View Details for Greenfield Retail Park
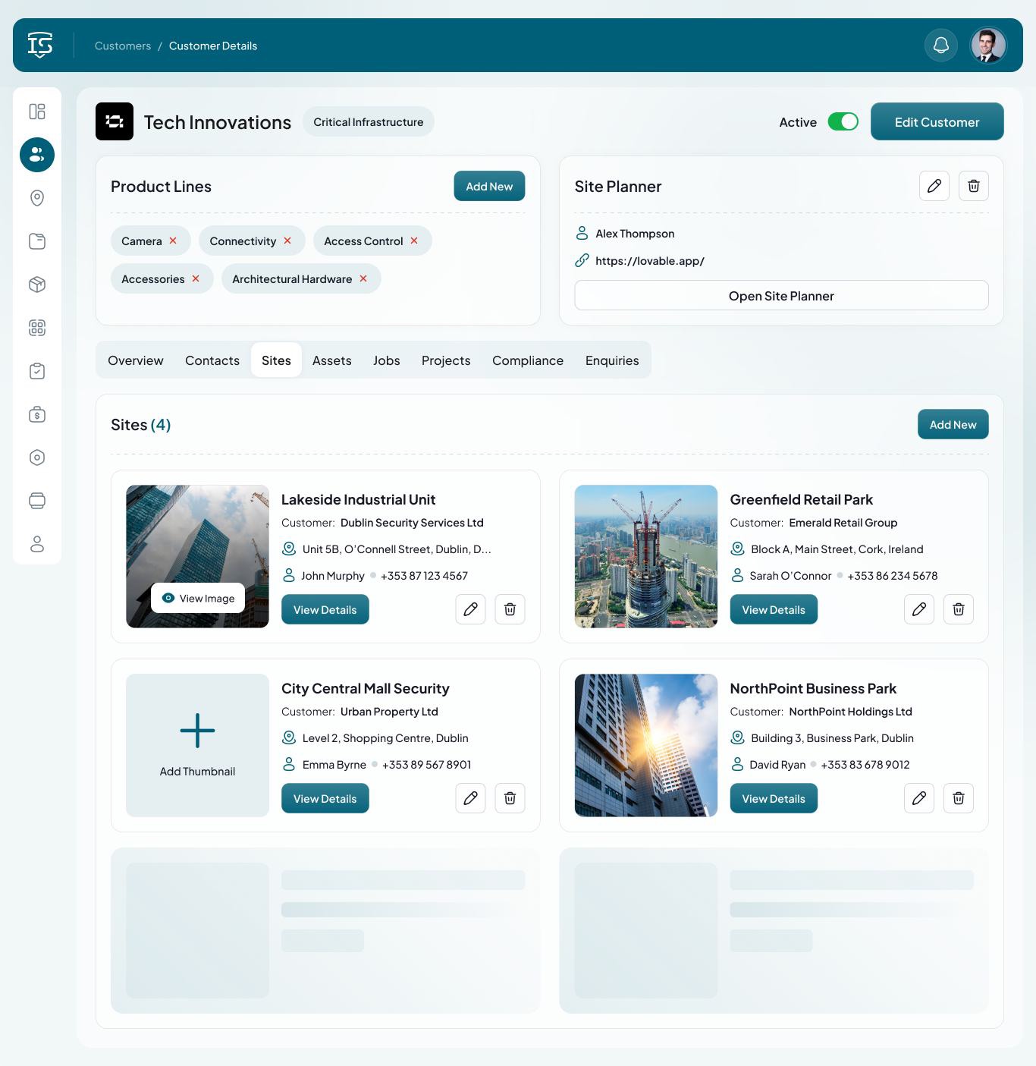1036x1066 pixels. [x=774, y=609]
